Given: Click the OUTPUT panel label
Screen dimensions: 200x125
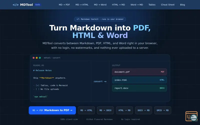Looking at the screenshot, I should pyautogui.click(x=116, y=65).
